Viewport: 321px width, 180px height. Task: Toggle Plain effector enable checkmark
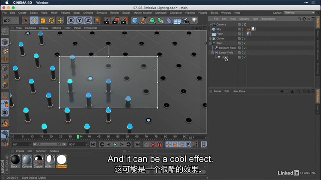pos(244,43)
